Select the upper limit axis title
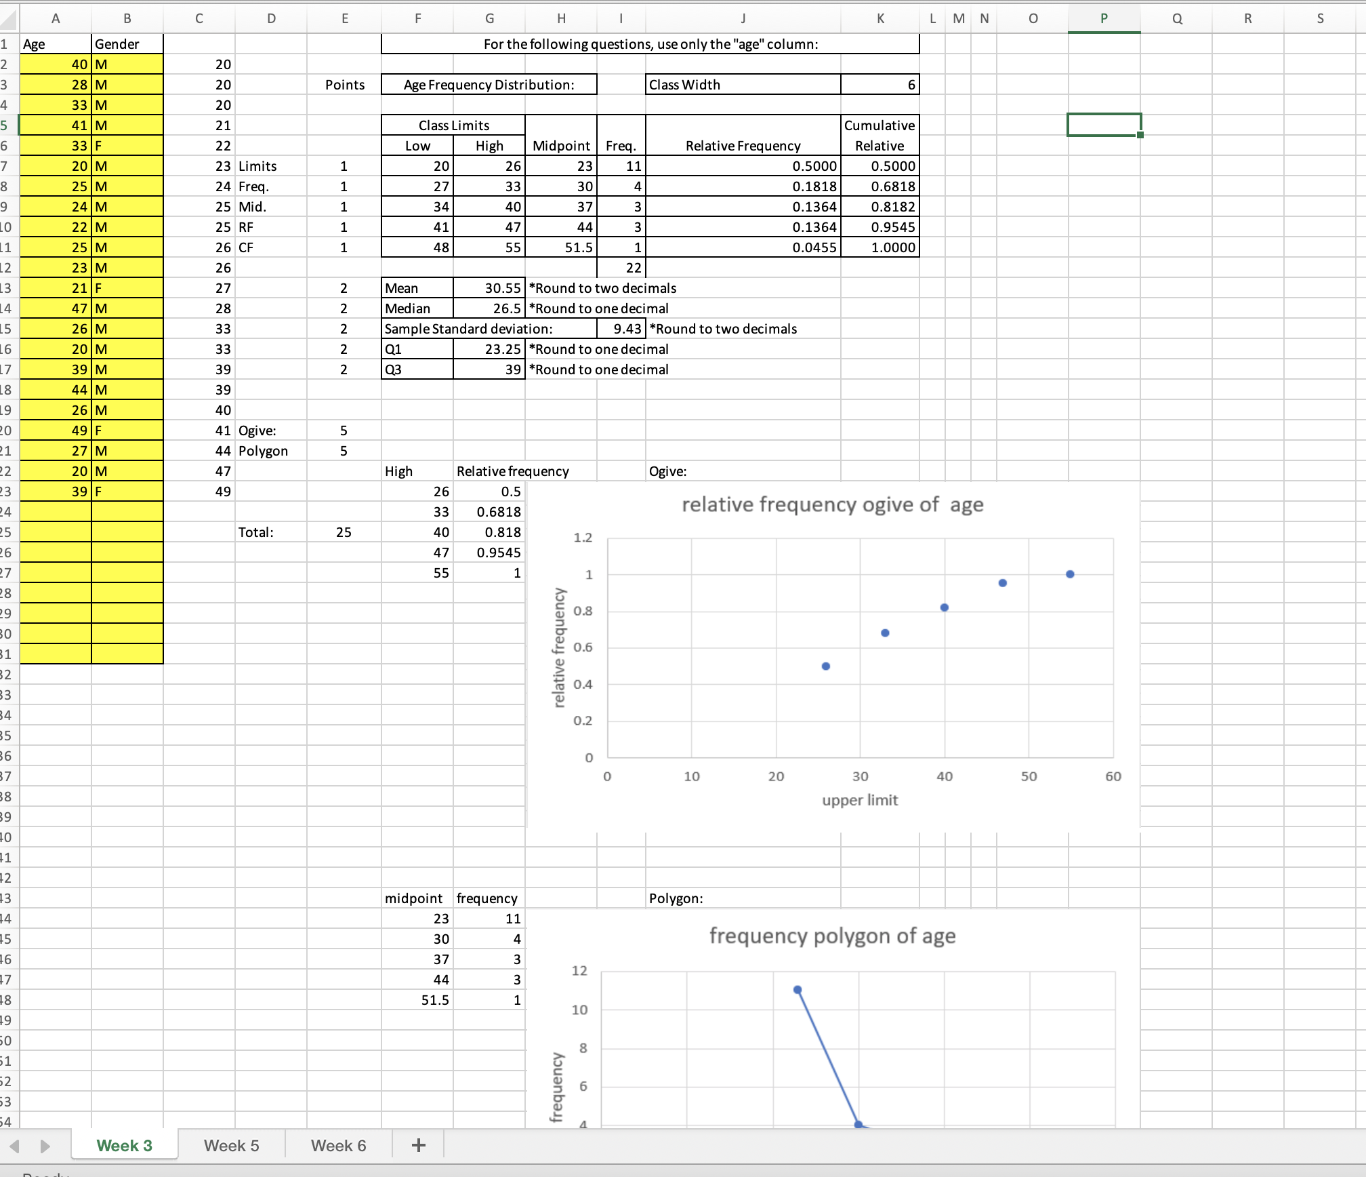Screen dimensions: 1366x1177 point(860,800)
